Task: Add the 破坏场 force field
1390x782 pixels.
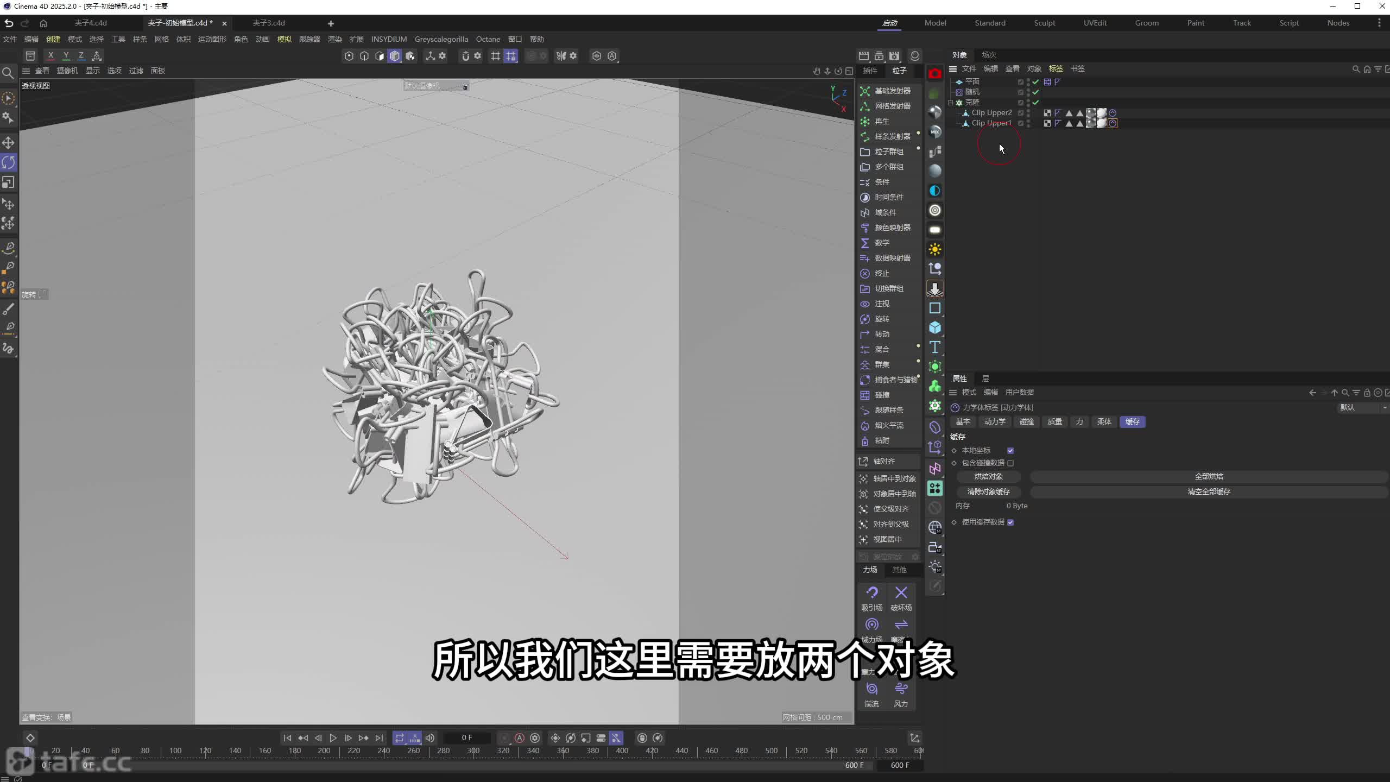Action: 901,598
